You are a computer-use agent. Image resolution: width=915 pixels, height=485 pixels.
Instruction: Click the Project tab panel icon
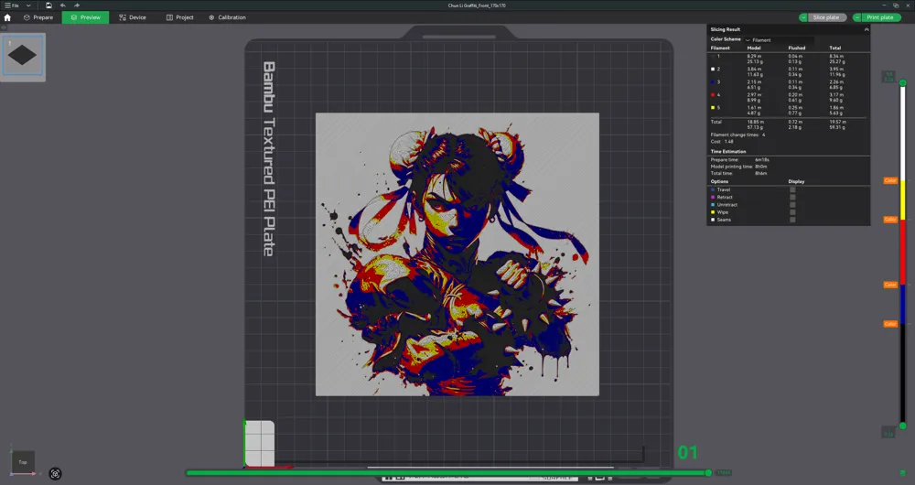(x=170, y=17)
